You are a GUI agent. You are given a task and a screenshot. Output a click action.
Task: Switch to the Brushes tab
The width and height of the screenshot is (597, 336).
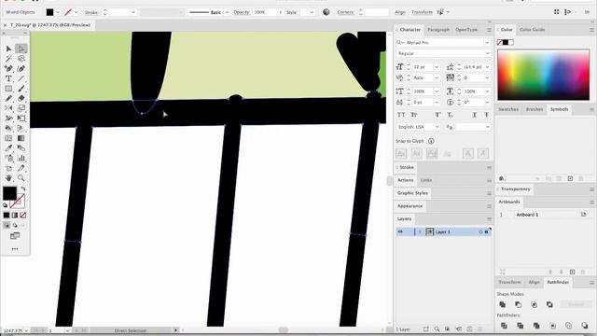(535, 109)
